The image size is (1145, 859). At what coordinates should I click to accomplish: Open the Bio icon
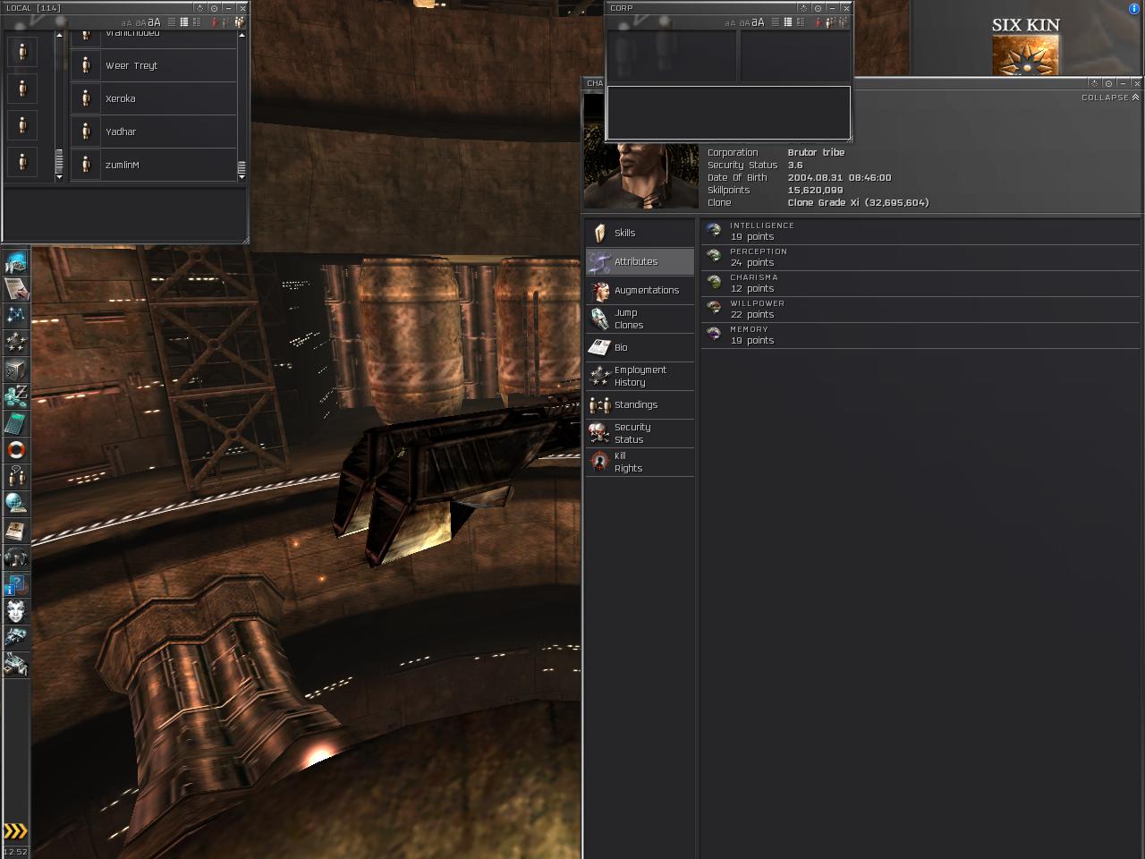coord(599,347)
